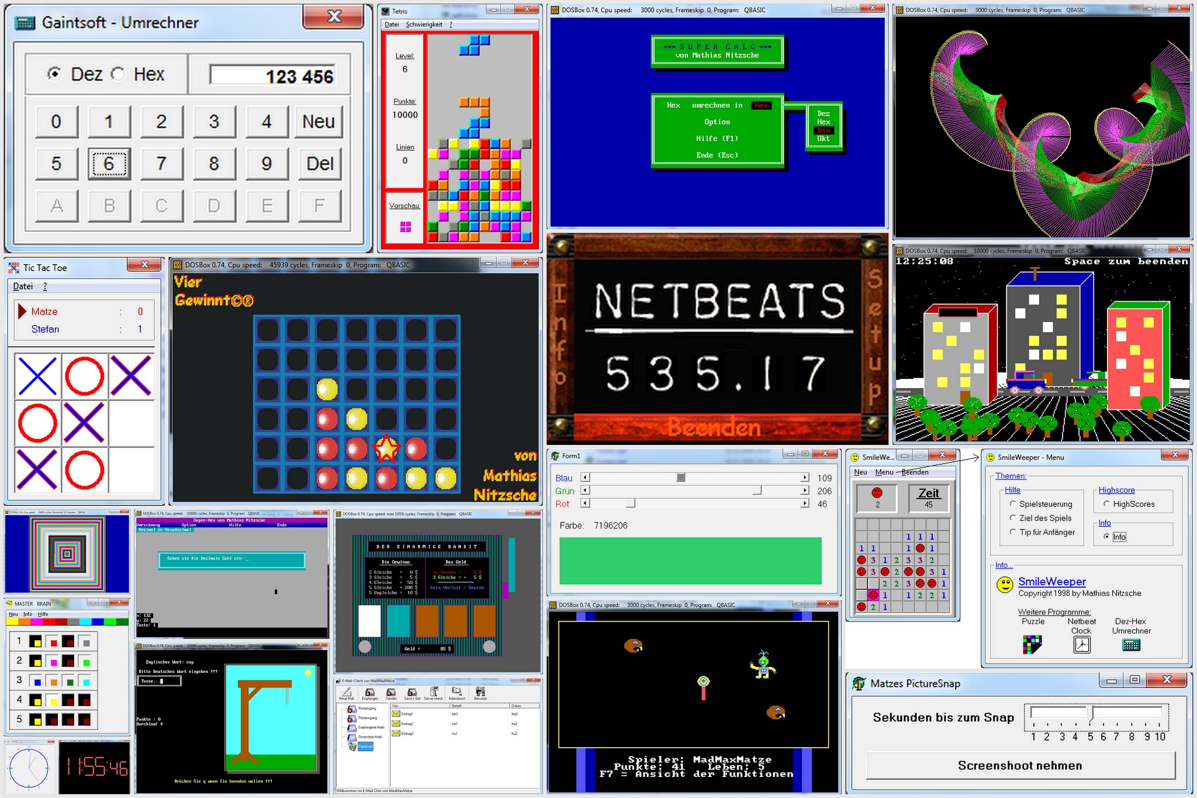Open Neue Mail in the E-Mail-Client

[x=347, y=693]
